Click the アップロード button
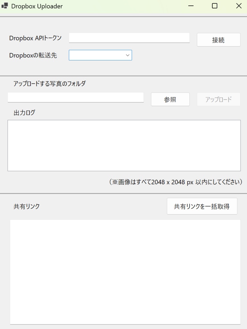The width and height of the screenshot is (247, 329). coord(218,99)
